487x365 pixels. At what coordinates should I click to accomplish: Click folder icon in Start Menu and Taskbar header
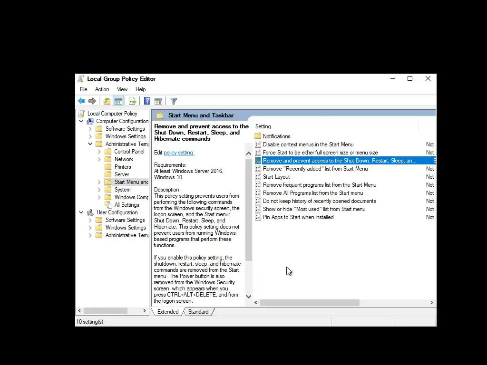coord(160,115)
